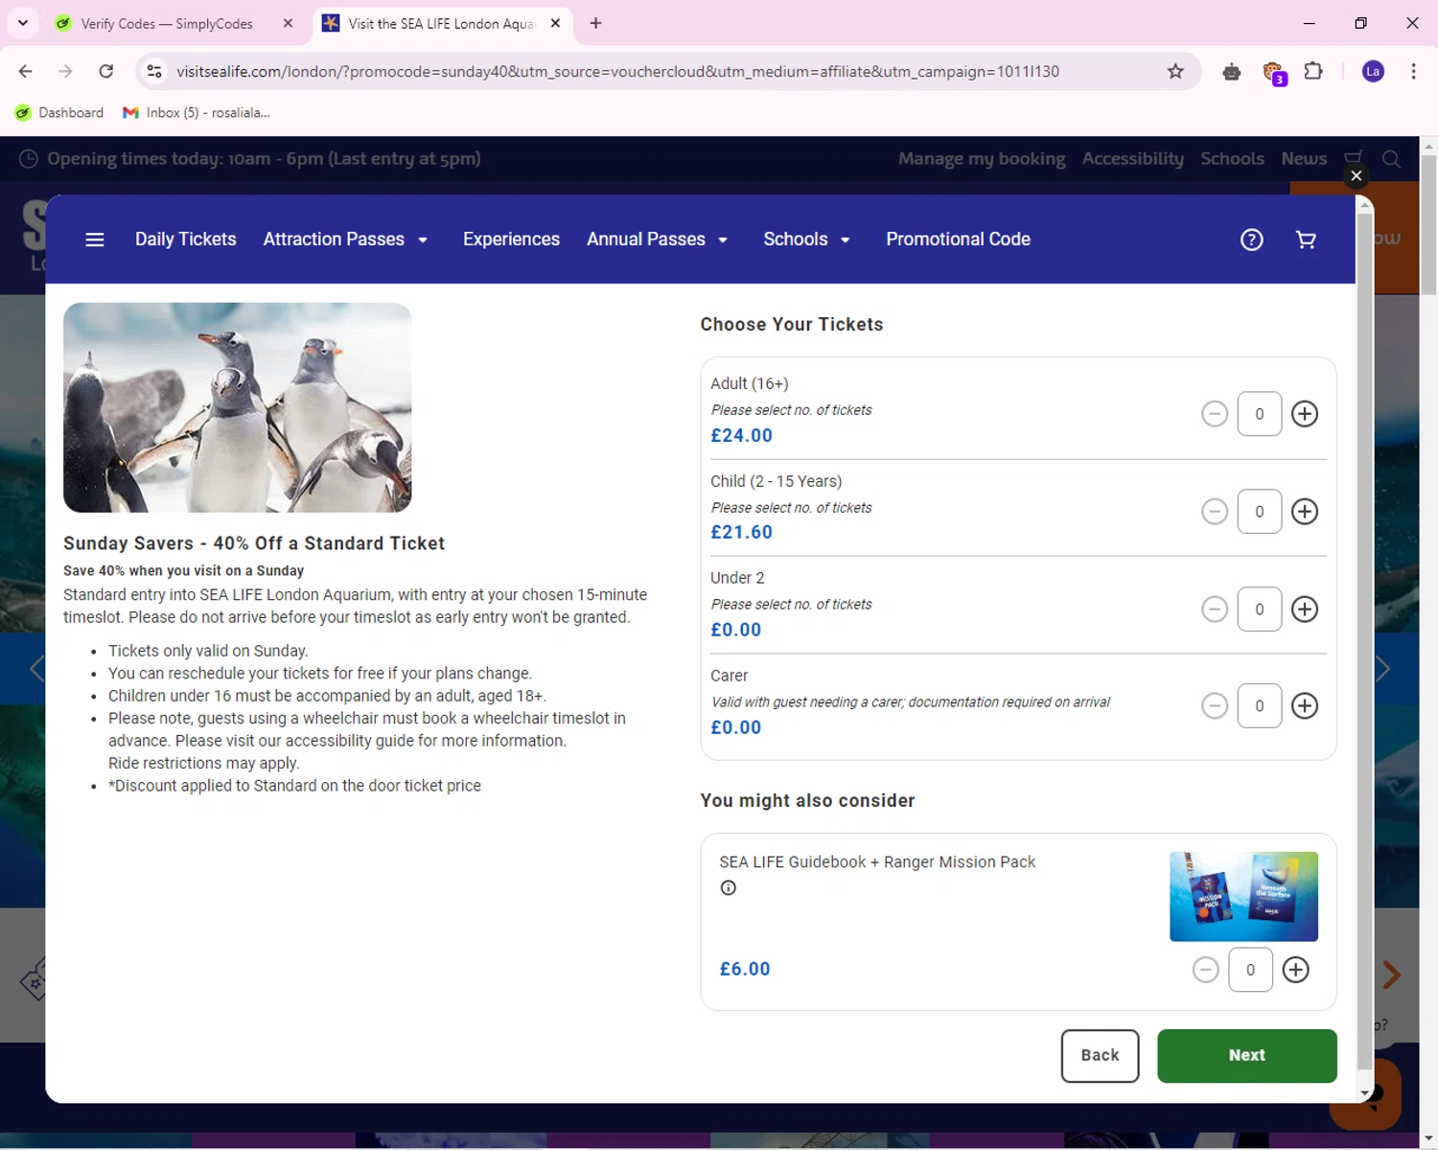This screenshot has width=1438, height=1150.
Task: Increase Adult (16+) ticket quantity
Action: pyautogui.click(x=1305, y=414)
